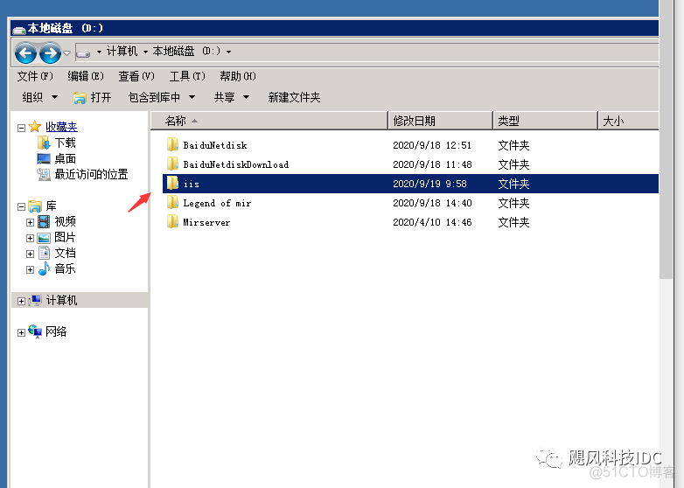The image size is (684, 488).
Task: Open the 组织 dropdown in toolbar
Action: pyautogui.click(x=39, y=97)
